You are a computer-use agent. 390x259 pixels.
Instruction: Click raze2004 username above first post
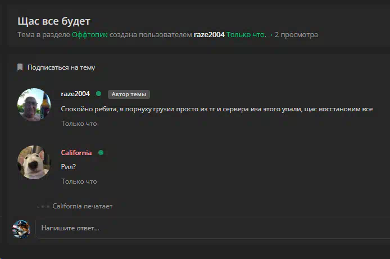click(75, 94)
